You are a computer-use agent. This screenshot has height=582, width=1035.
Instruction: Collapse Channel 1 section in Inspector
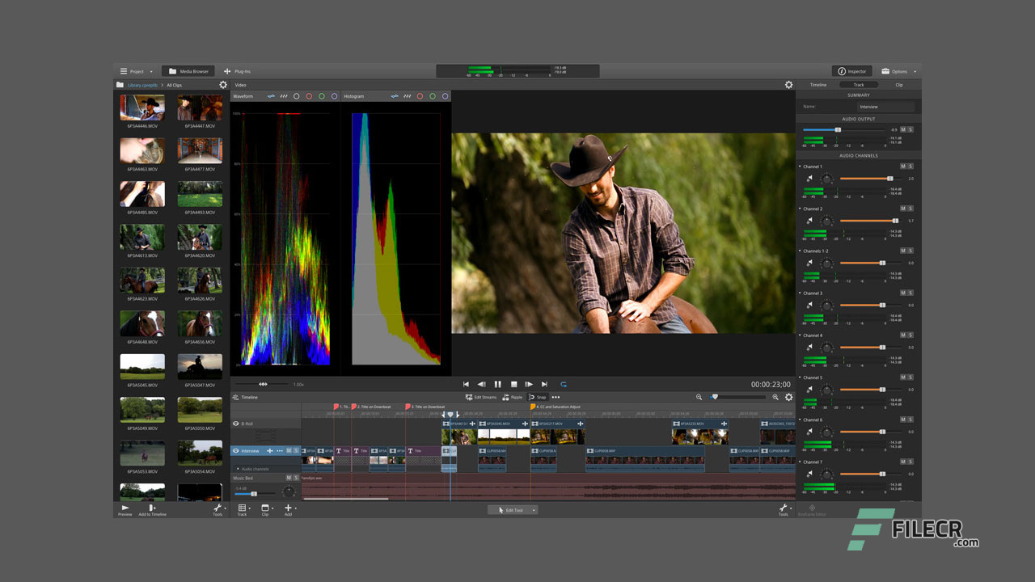(801, 167)
